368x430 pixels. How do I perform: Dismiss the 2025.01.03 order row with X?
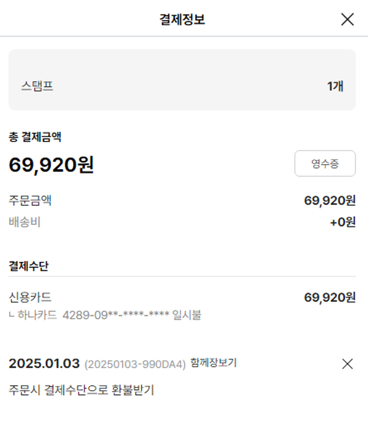[347, 364]
